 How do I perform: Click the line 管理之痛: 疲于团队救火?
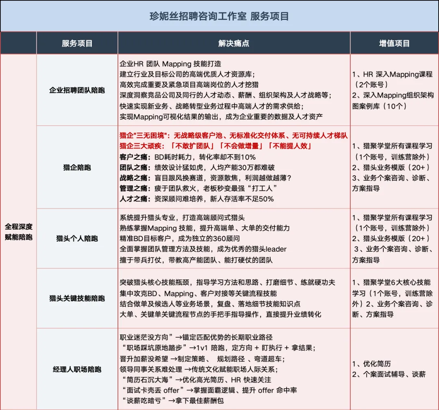click(198, 188)
